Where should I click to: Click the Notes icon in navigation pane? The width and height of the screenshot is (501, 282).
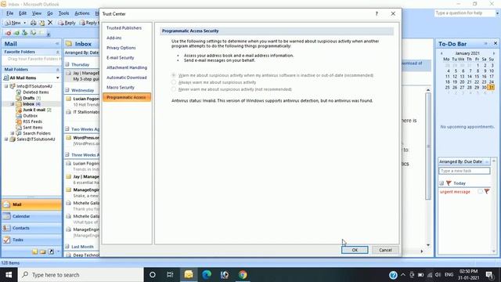click(x=34, y=251)
